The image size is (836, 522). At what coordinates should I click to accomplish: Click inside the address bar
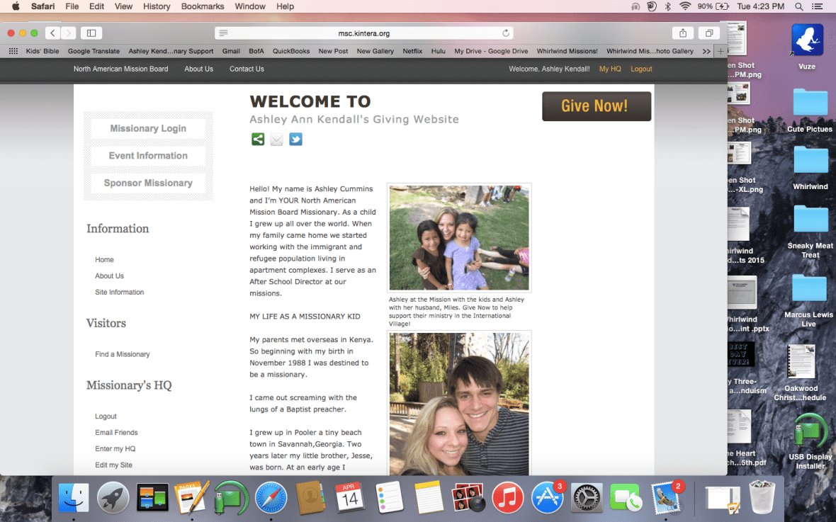pos(361,33)
